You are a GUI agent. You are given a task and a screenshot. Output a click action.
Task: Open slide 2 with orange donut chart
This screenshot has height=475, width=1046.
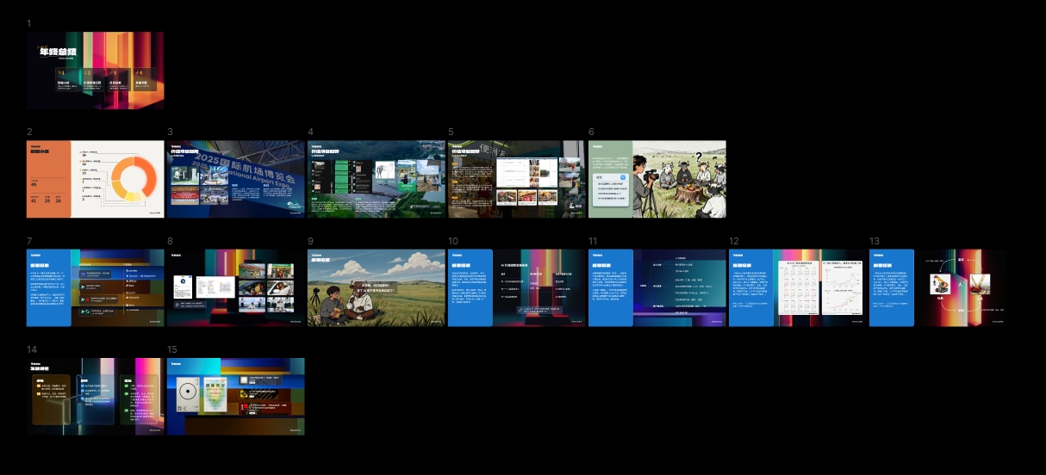tap(95, 179)
